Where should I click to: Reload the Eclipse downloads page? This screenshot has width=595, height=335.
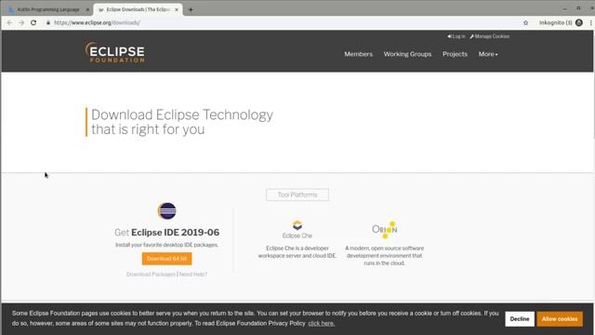click(33, 22)
